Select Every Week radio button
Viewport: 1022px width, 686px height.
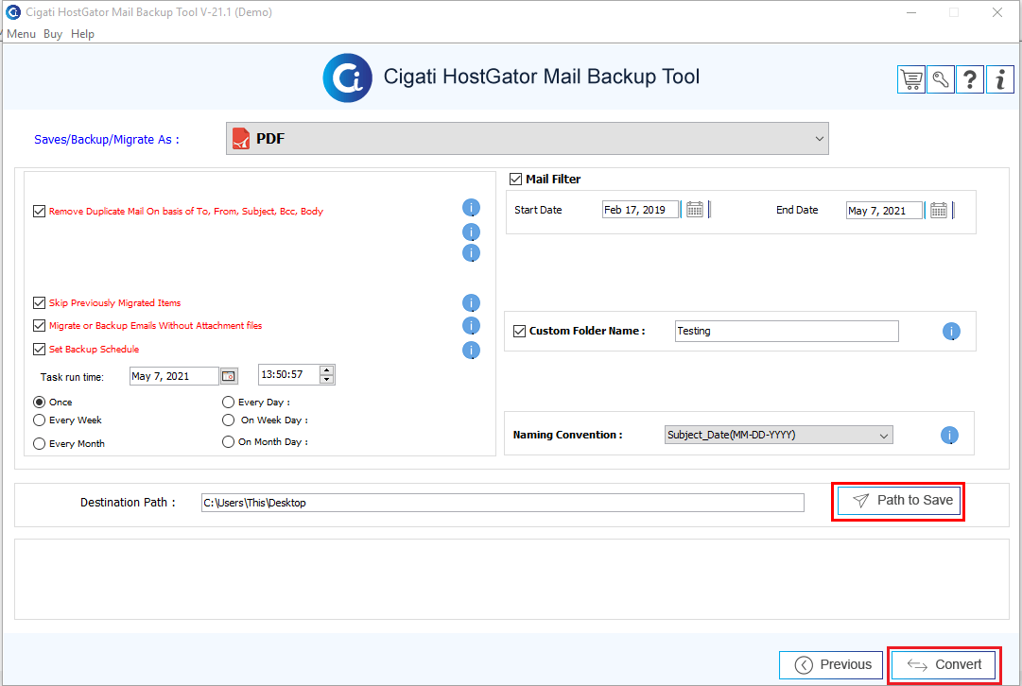[x=39, y=420]
